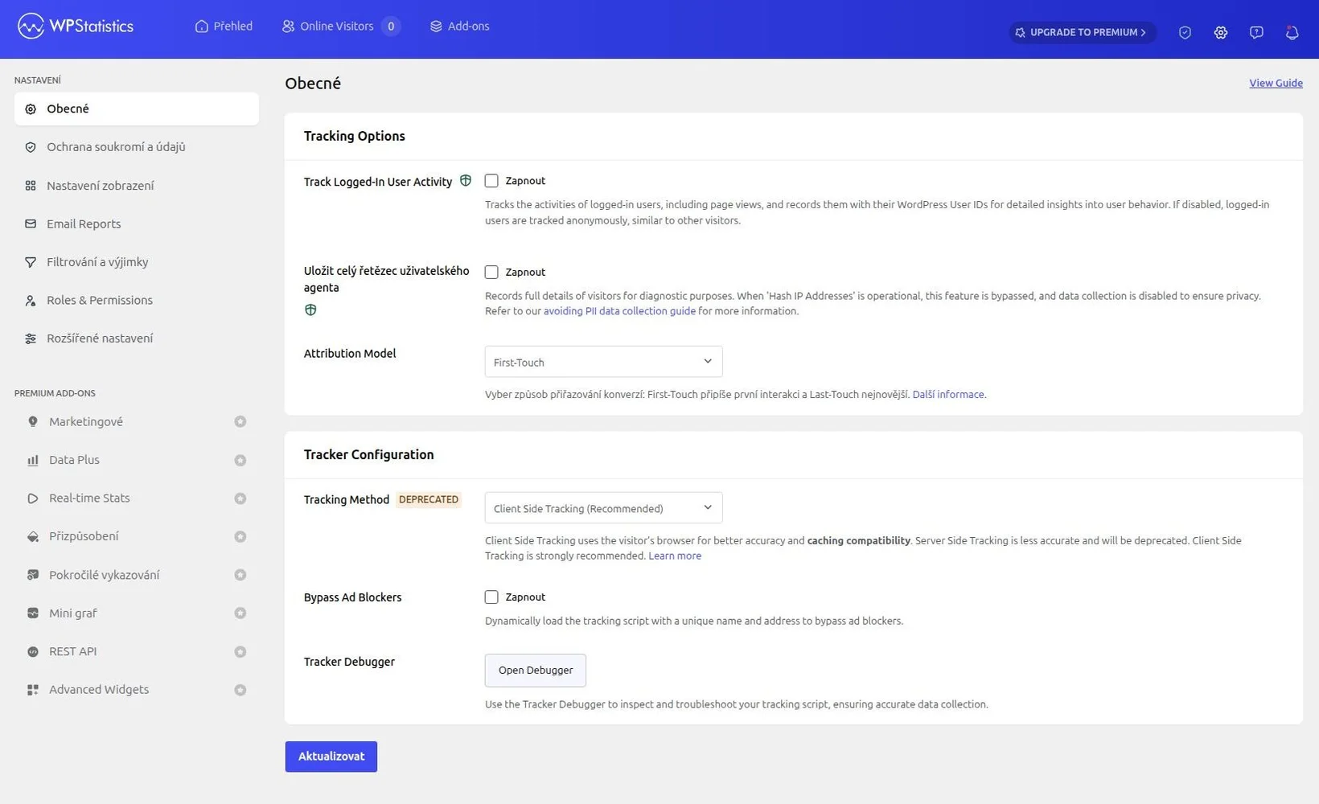Click the Advanced Widgets icon
1319x804 pixels.
33,690
